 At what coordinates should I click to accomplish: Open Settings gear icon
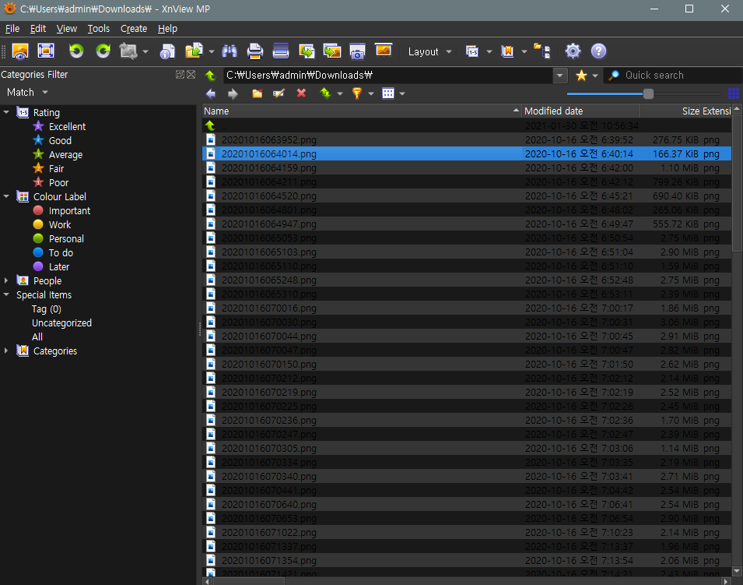click(573, 51)
